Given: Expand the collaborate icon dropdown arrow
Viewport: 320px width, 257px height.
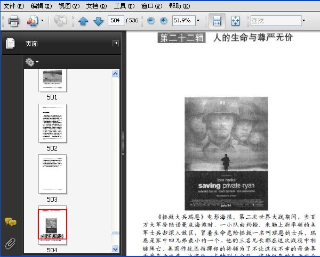Looking at the screenshot, I should 42,21.
